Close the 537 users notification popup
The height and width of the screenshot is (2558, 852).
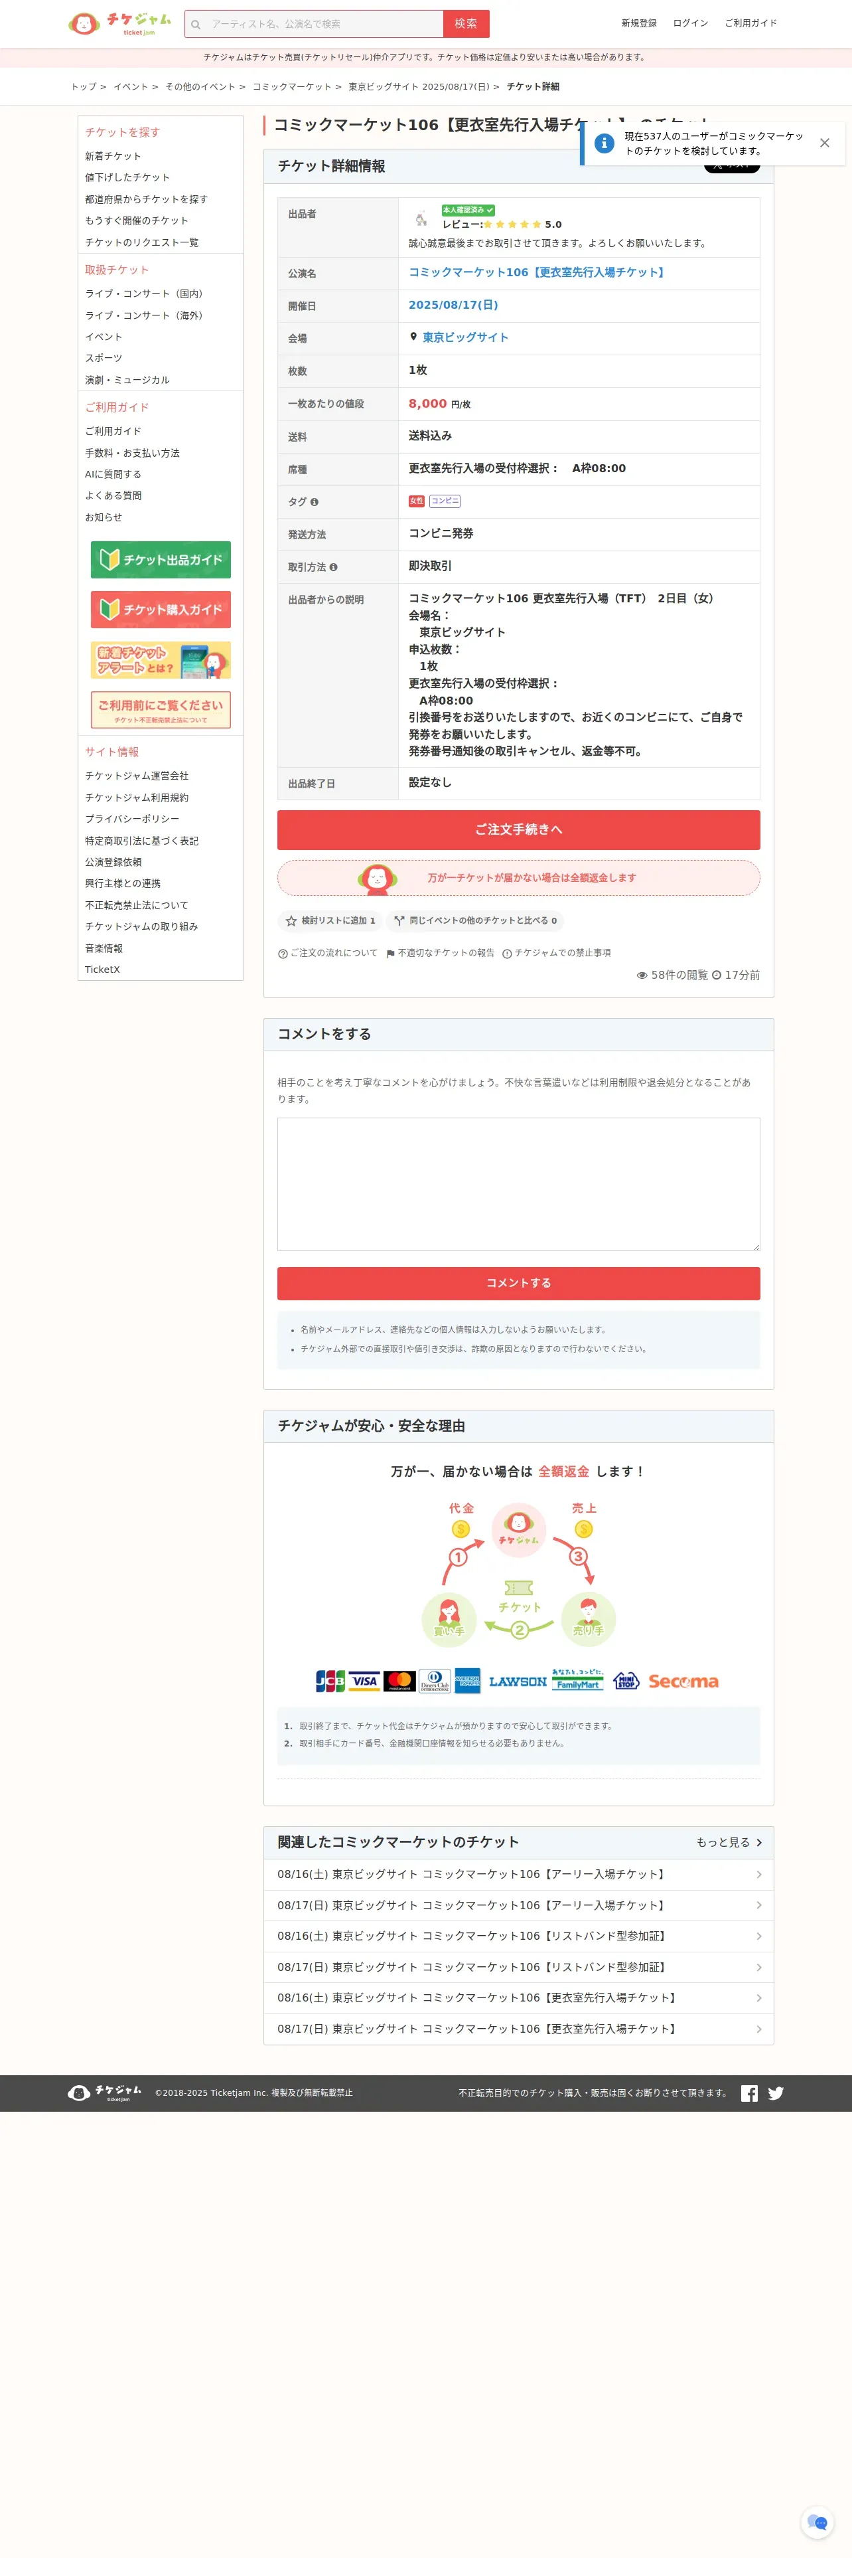pyautogui.click(x=824, y=143)
